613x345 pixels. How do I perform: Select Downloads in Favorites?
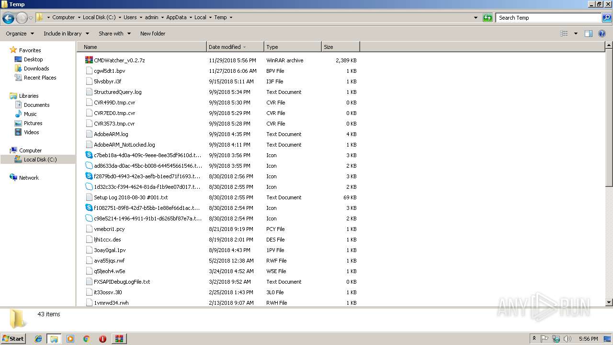[36, 69]
